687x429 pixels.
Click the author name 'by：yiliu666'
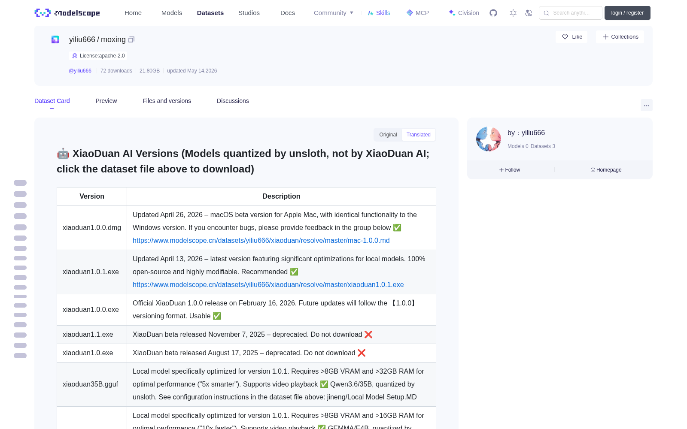pyautogui.click(x=526, y=133)
